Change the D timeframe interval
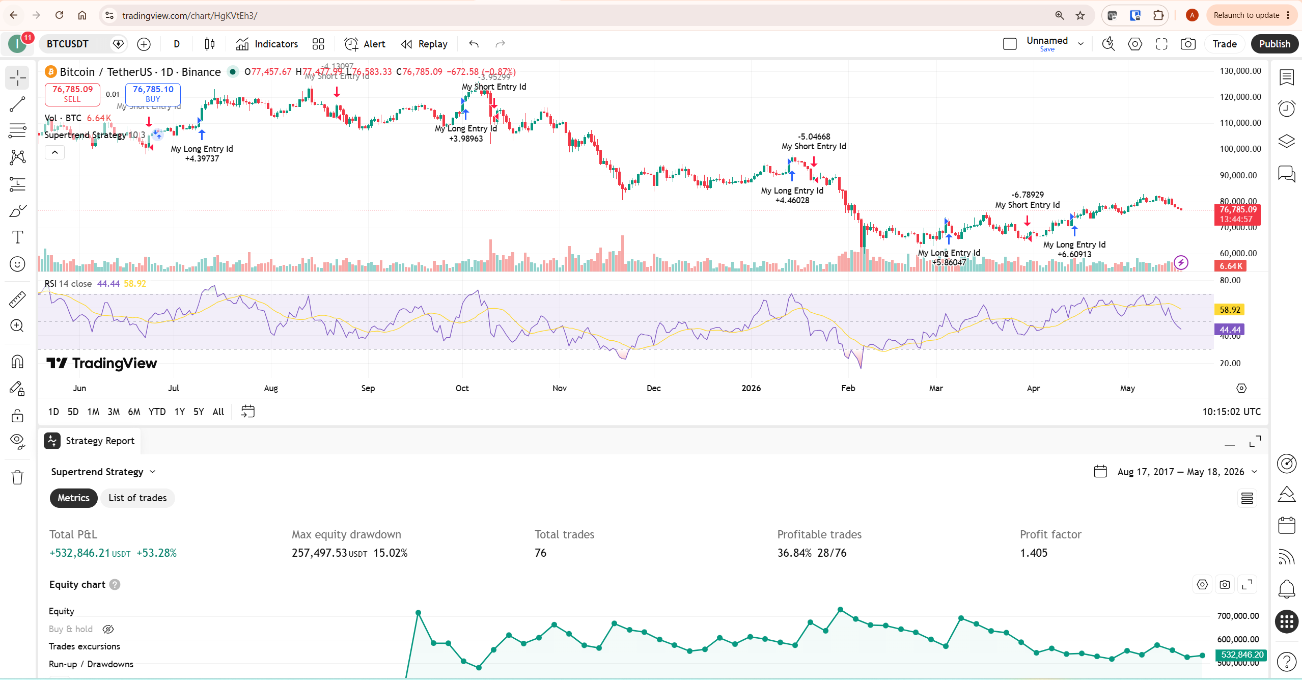The width and height of the screenshot is (1302, 680). 177,44
